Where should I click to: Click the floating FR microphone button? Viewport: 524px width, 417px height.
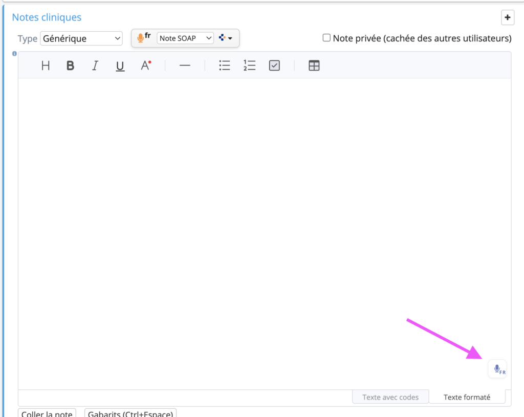[497, 369]
